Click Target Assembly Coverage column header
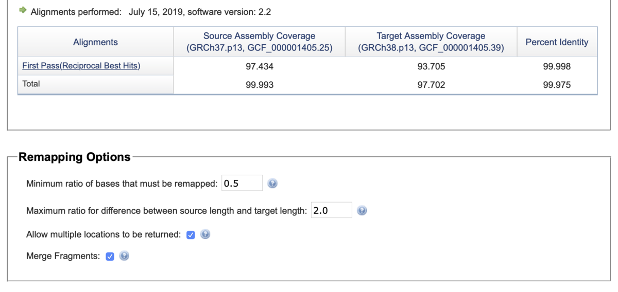The width and height of the screenshot is (618, 292). (x=431, y=42)
